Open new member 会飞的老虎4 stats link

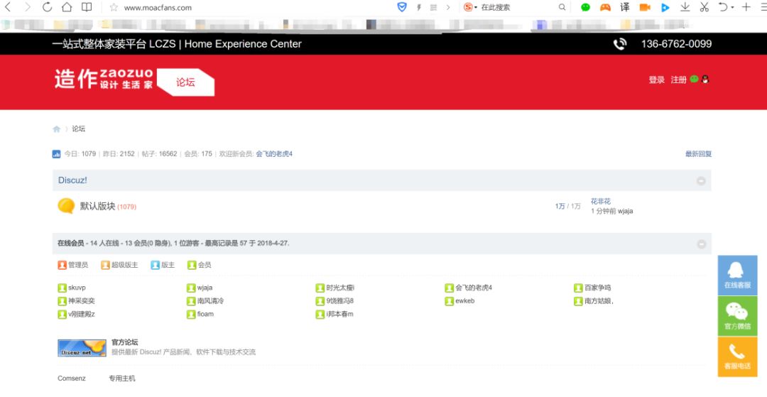click(274, 154)
